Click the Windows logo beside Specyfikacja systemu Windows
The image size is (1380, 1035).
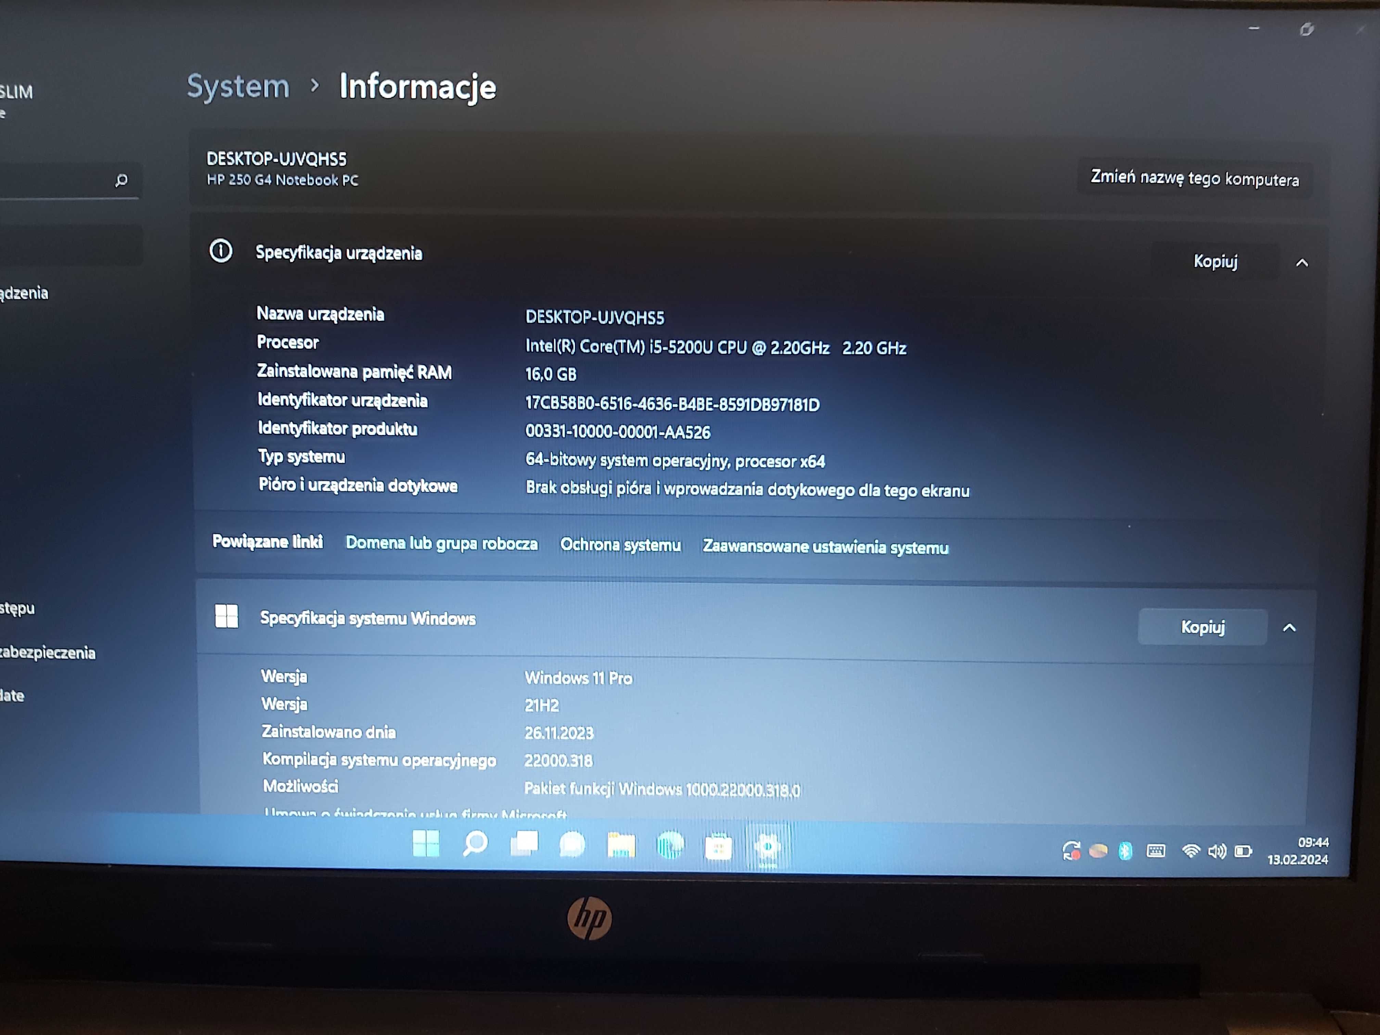tap(227, 616)
